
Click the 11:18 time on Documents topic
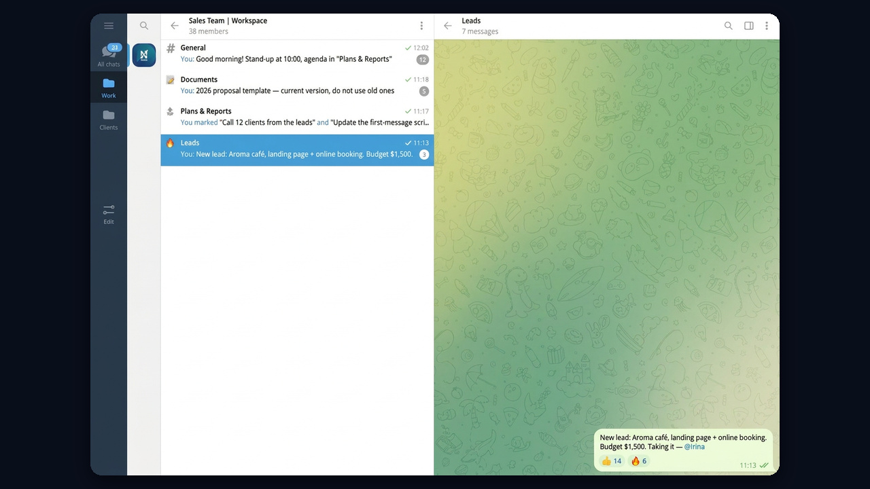(421, 79)
